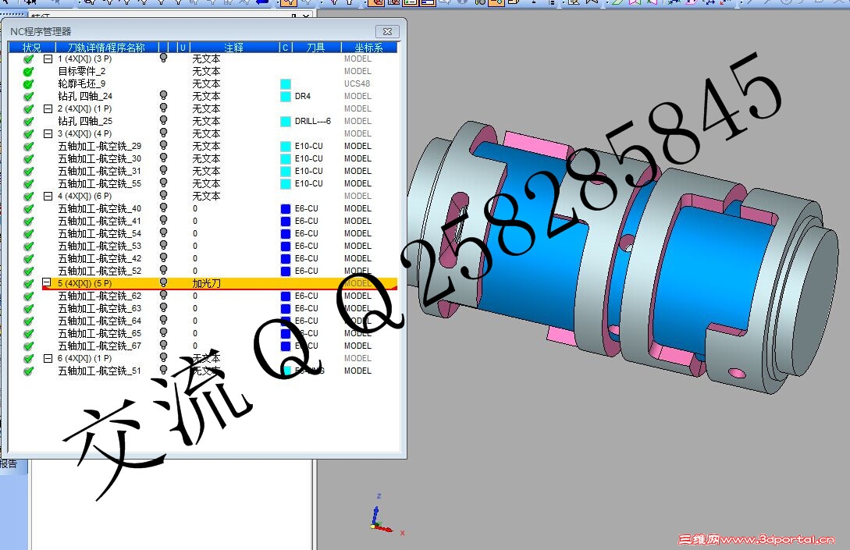
Task: Click the U column header
Action: coord(183,48)
